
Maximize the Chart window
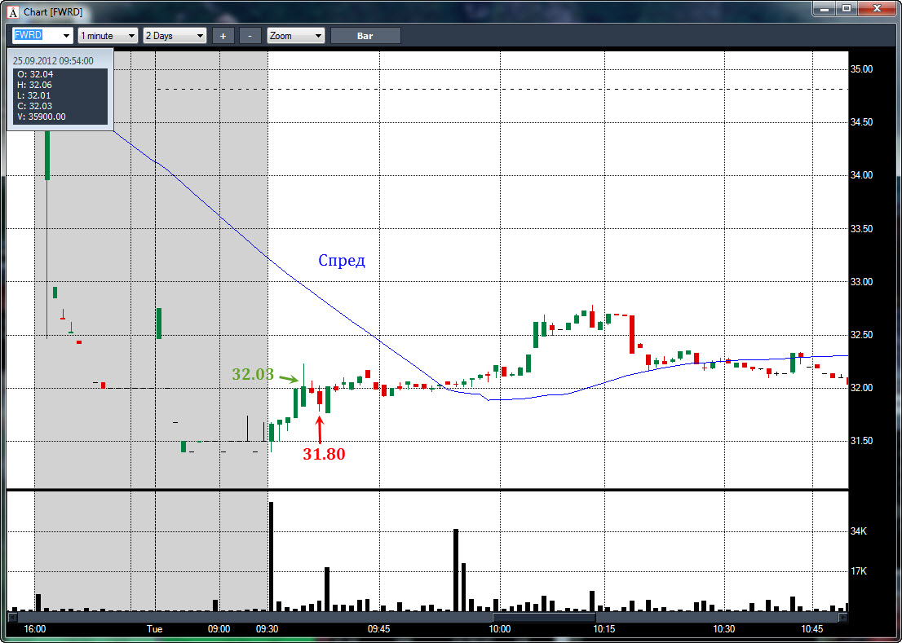tap(847, 8)
